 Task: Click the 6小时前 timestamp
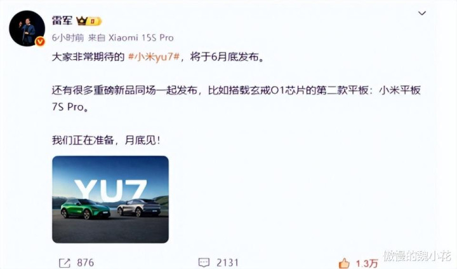click(68, 38)
